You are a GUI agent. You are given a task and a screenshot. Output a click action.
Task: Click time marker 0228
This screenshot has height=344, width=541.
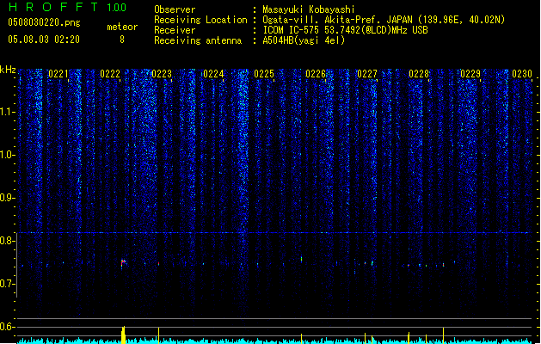click(x=419, y=74)
